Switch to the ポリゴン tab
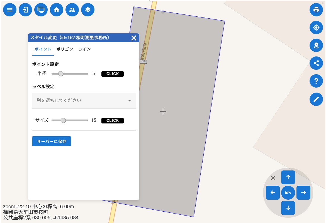Viewport: 326px width, 223px height. tap(65, 49)
